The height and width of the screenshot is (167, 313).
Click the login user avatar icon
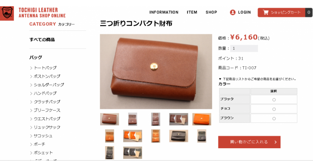pos(232,13)
